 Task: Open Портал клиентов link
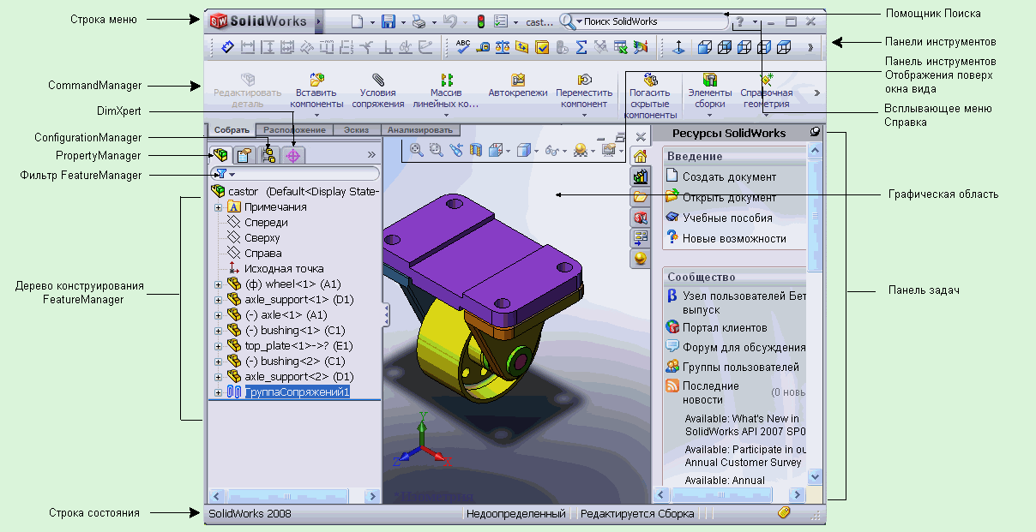(x=725, y=327)
